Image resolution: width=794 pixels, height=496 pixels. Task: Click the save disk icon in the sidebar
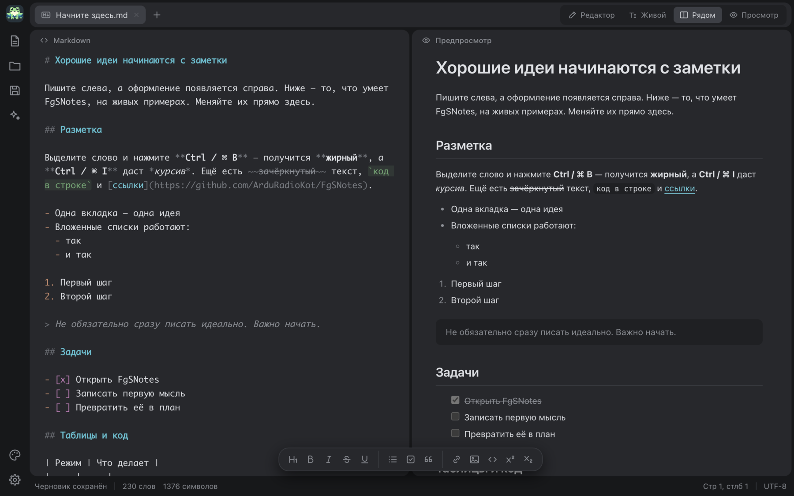click(x=15, y=90)
